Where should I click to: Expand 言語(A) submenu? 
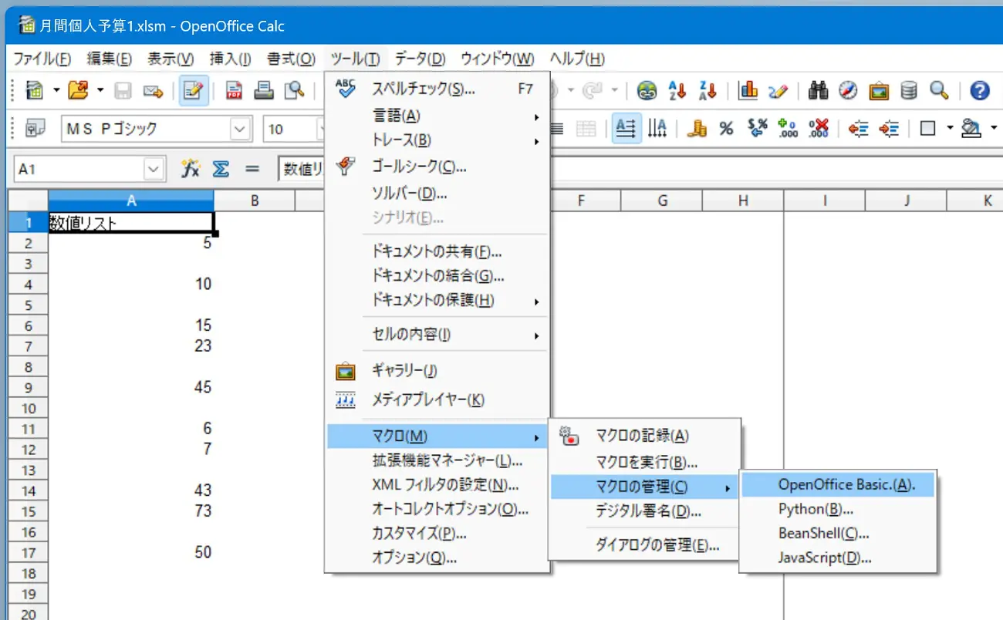[x=437, y=116]
